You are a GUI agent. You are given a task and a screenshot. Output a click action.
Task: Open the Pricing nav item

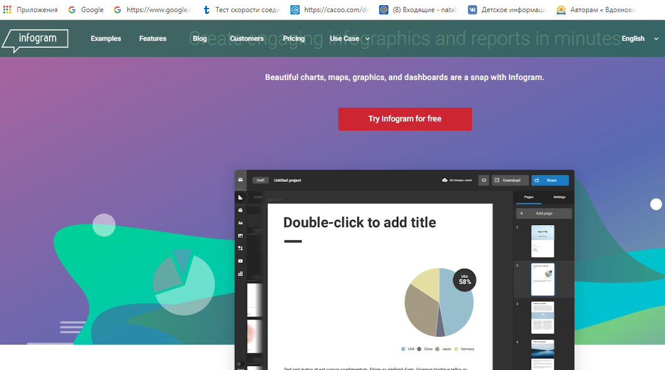(x=294, y=39)
